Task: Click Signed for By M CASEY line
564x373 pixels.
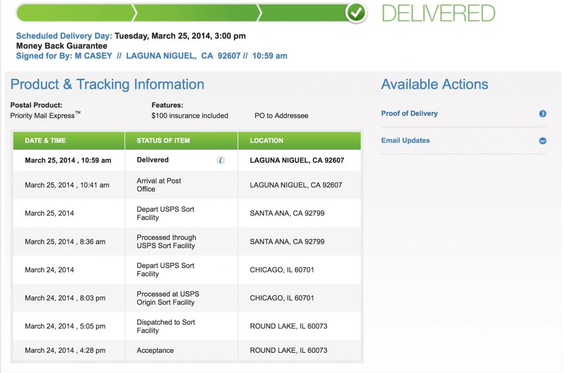Action: 152,56
